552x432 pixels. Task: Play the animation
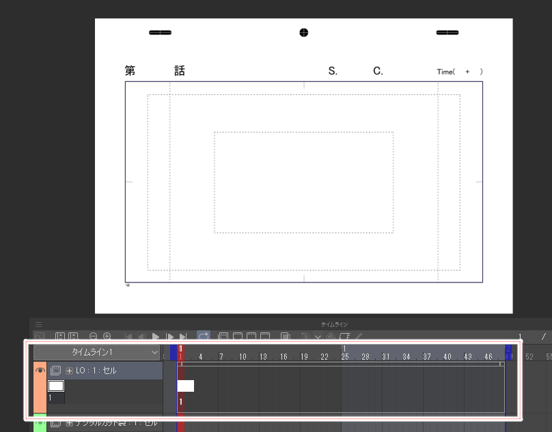click(155, 336)
